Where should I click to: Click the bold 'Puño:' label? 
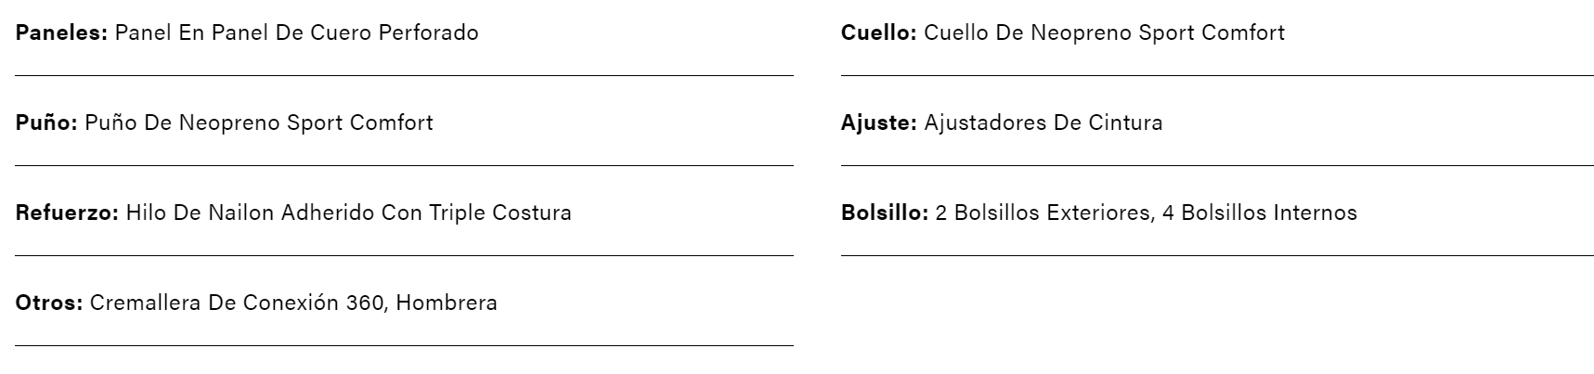[46, 123]
